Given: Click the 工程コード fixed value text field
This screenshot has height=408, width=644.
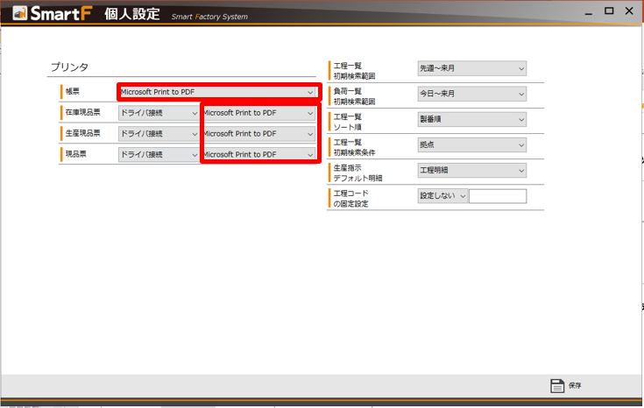Looking at the screenshot, I should pos(498,196).
